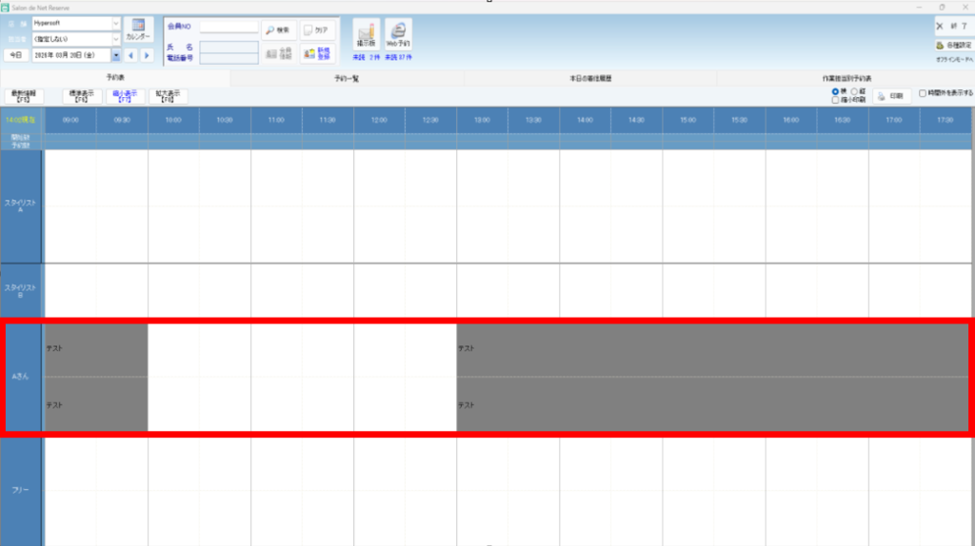Switch to the 予約一覧 tab
Viewport: 975px width, 546px height.
347,78
